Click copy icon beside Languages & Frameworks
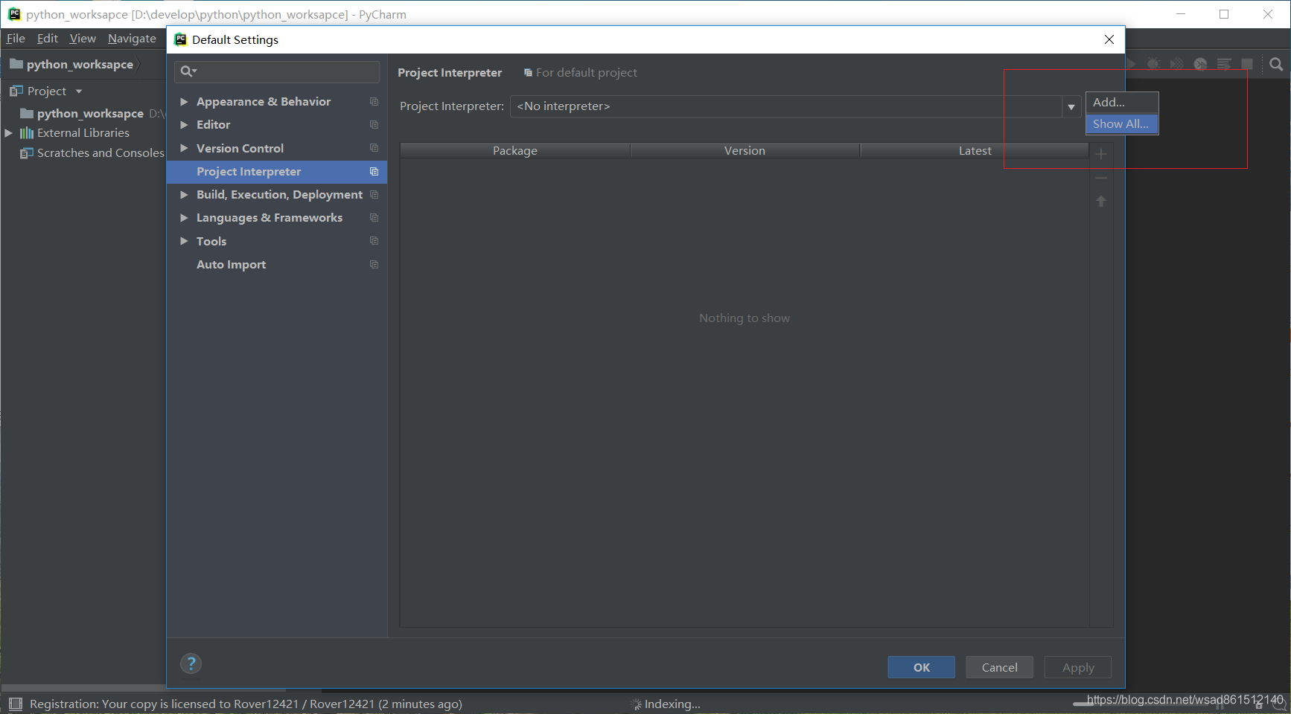The image size is (1291, 714). pos(374,218)
